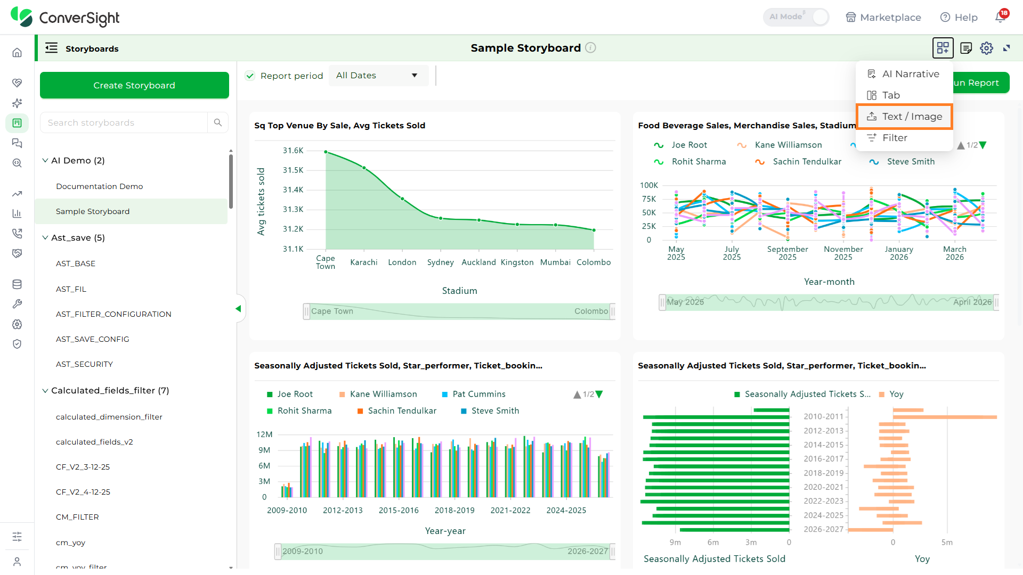Open storyboard settings gear icon
The width and height of the screenshot is (1023, 575).
(x=986, y=48)
